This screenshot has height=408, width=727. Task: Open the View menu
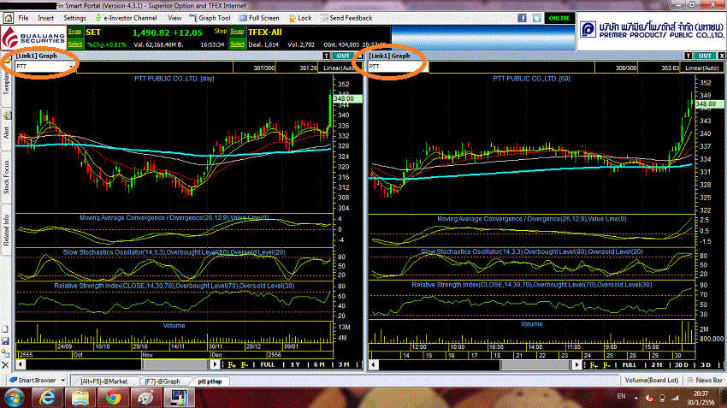[174, 18]
